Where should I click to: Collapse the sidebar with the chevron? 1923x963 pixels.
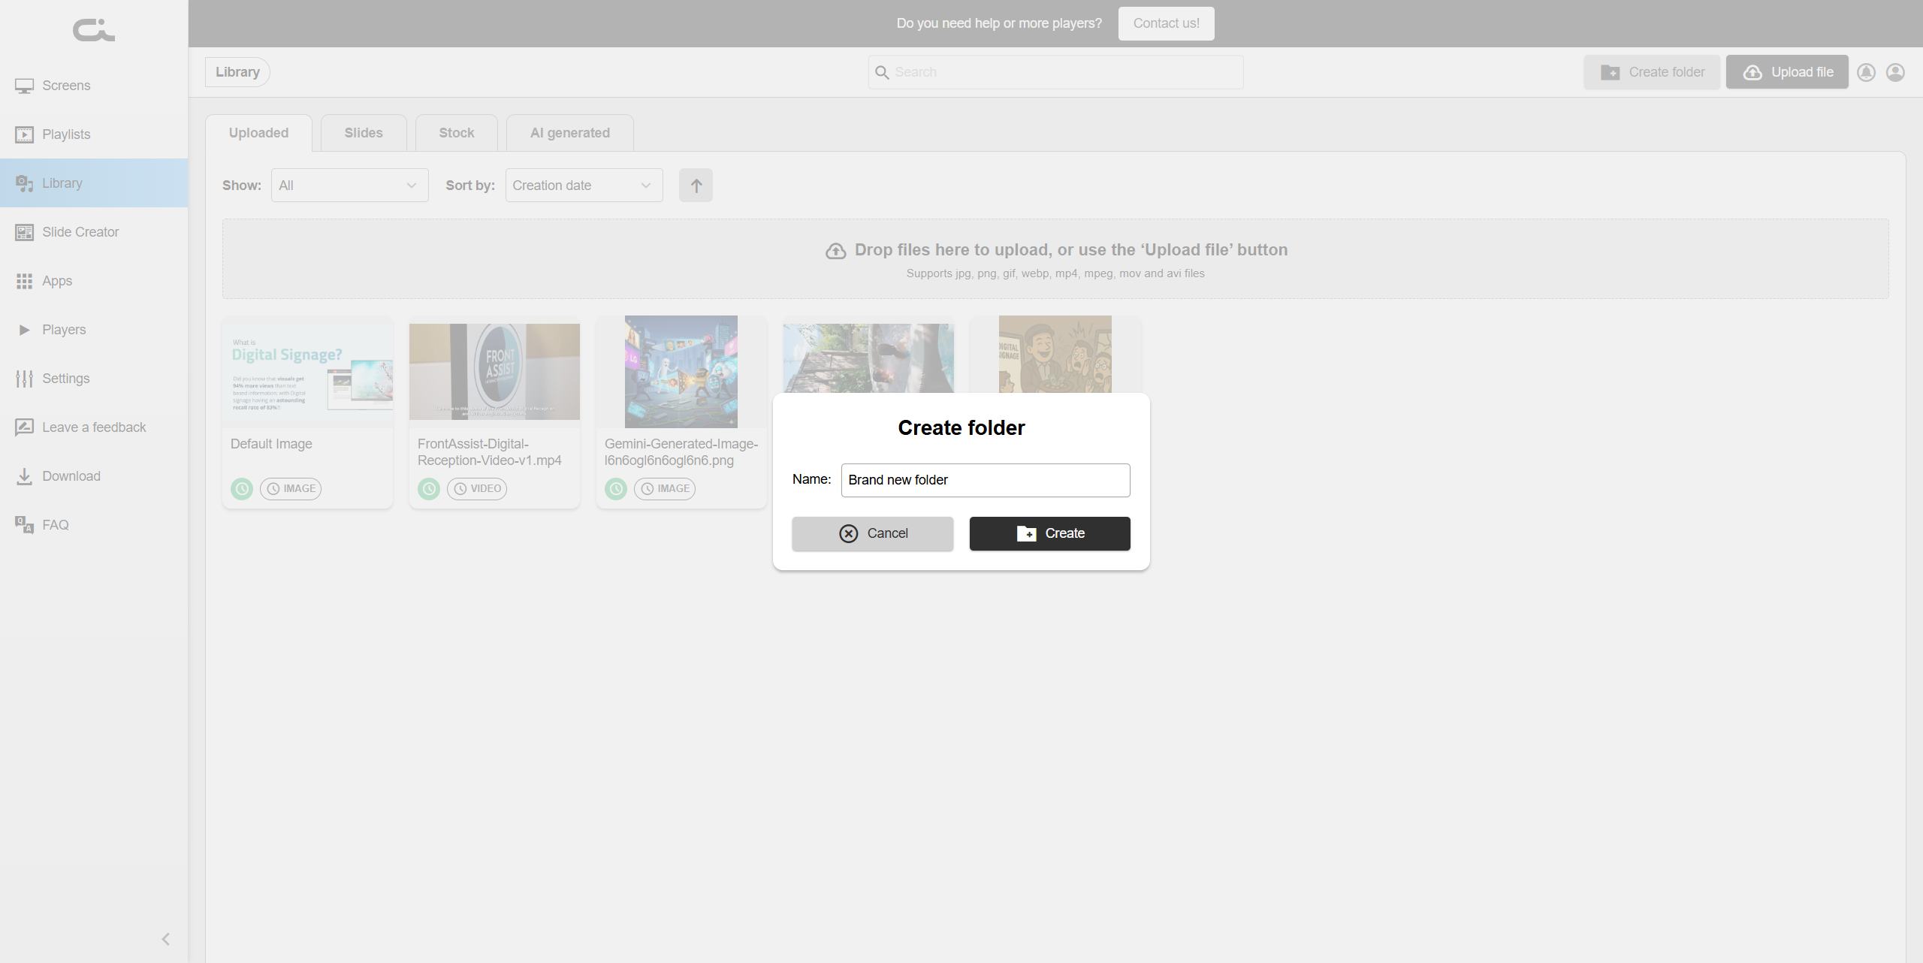coord(166,939)
